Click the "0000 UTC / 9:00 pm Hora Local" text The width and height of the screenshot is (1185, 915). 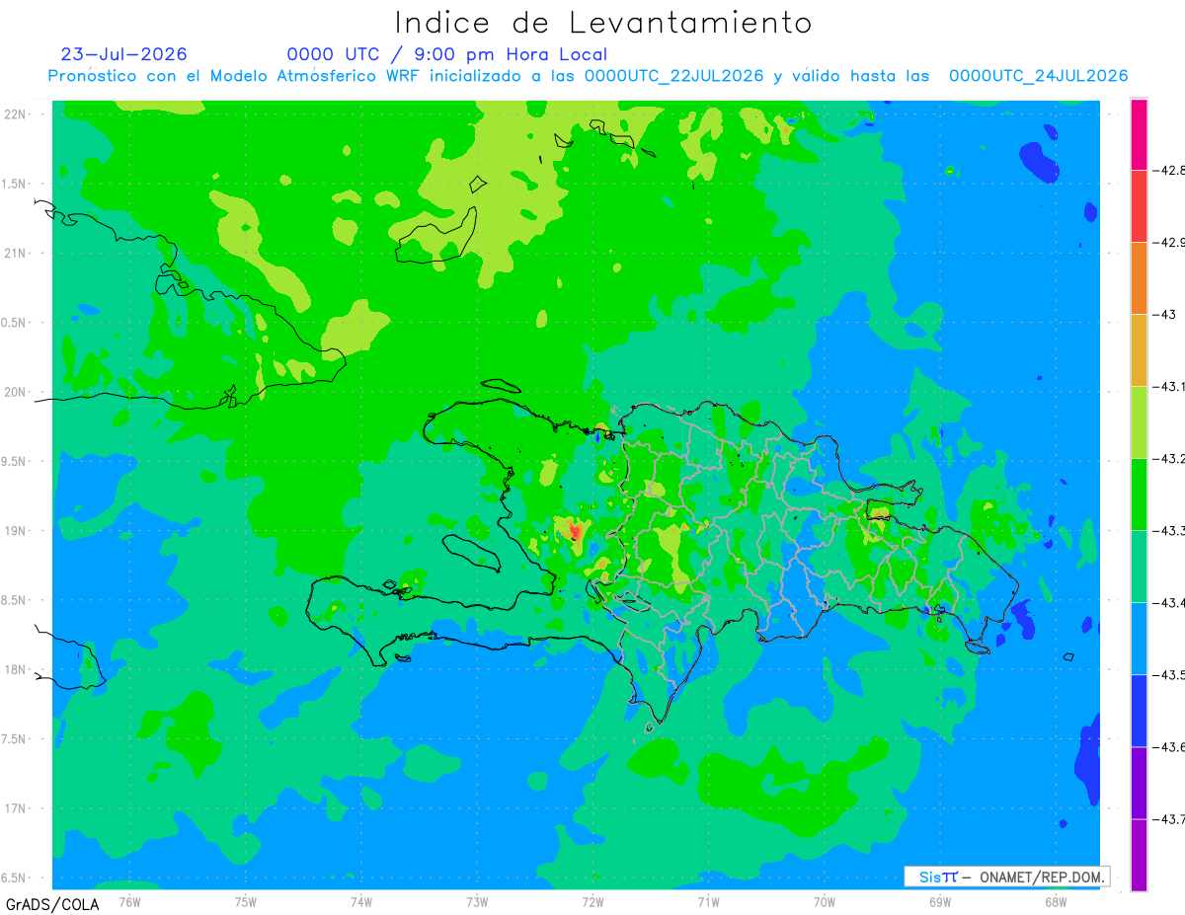point(447,54)
